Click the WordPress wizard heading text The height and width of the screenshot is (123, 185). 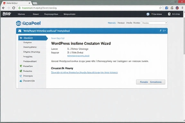click(x=81, y=44)
